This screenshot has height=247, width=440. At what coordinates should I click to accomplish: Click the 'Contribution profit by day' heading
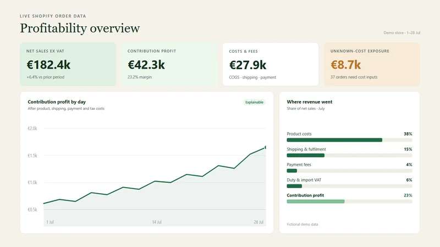click(x=57, y=102)
